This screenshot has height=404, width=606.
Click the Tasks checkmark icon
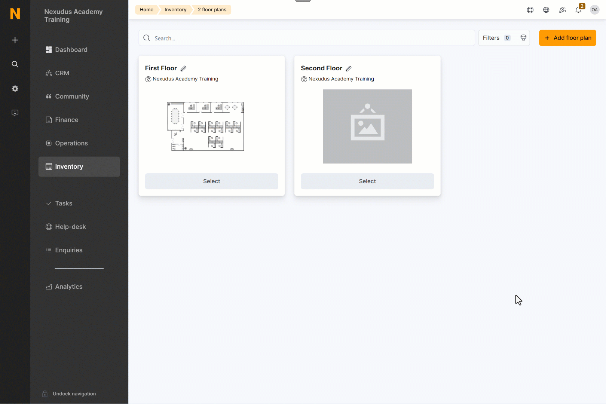(x=49, y=203)
